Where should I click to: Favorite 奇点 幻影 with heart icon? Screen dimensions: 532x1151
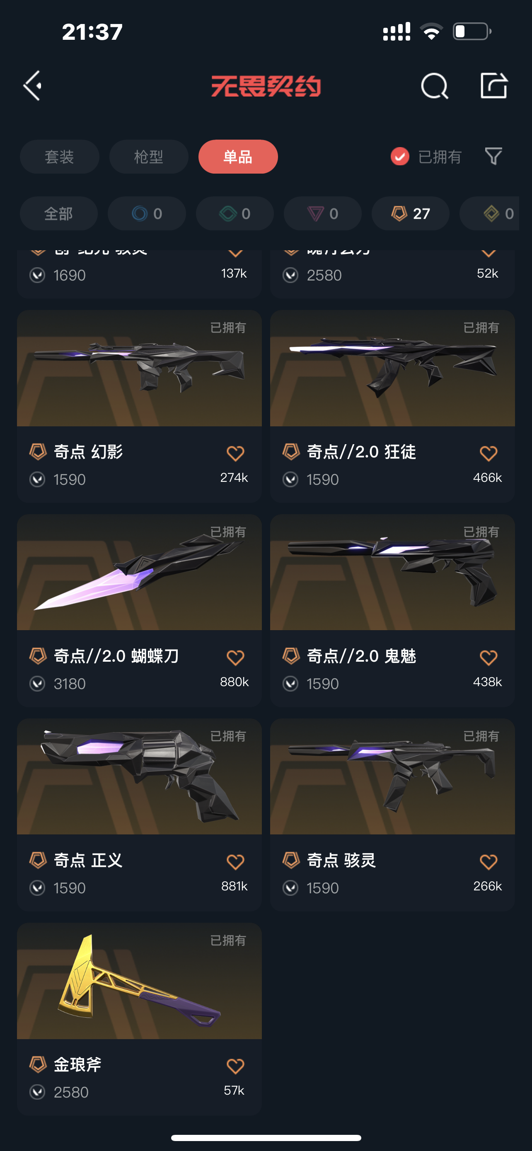click(x=235, y=454)
